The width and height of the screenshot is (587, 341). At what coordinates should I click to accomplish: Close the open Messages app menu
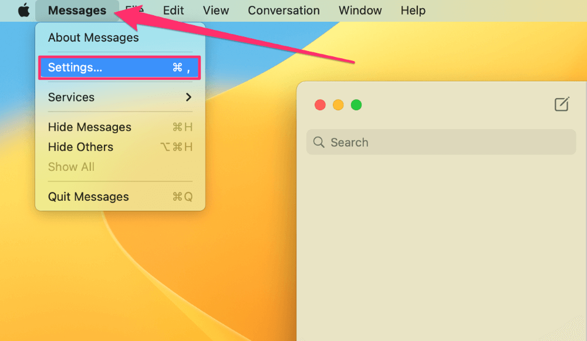pyautogui.click(x=77, y=11)
